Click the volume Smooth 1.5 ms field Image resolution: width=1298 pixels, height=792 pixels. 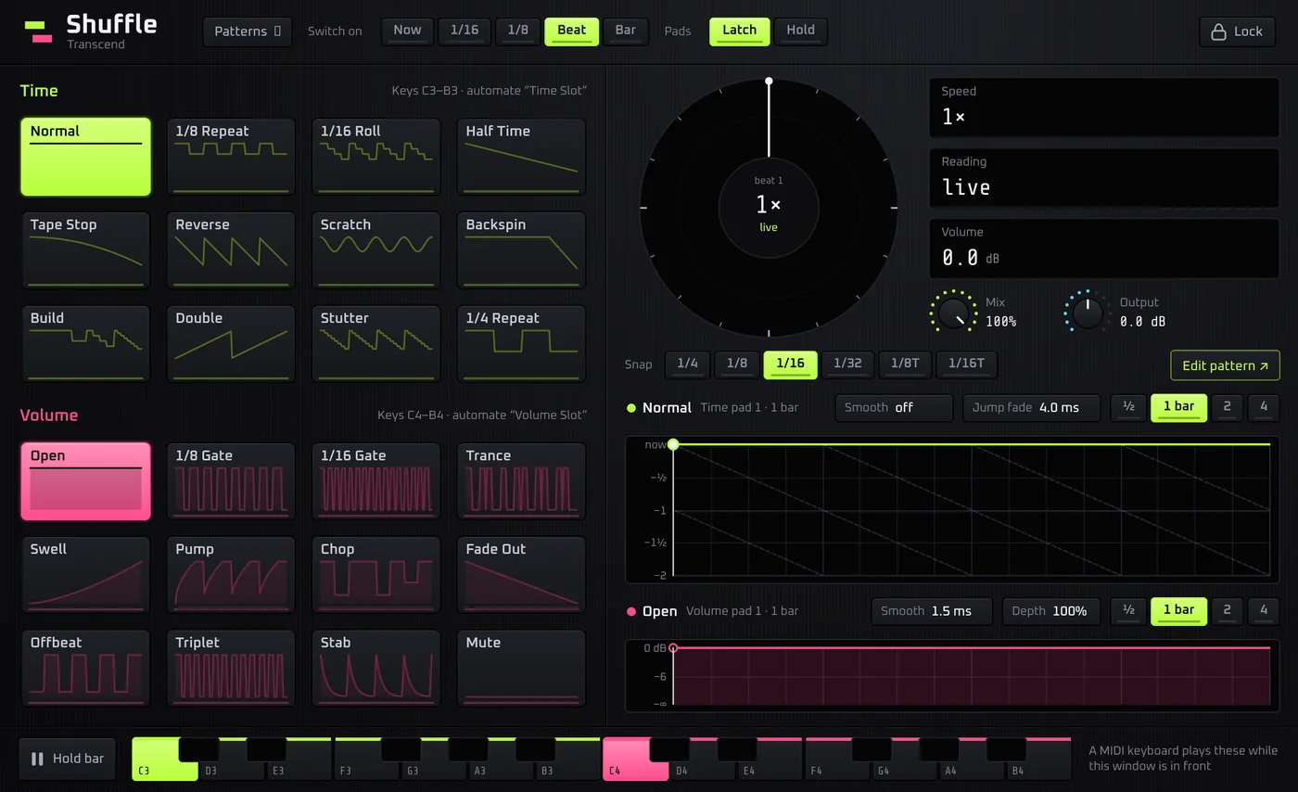[x=932, y=611]
